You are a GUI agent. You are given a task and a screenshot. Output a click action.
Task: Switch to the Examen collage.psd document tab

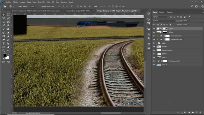[x=36, y=11]
